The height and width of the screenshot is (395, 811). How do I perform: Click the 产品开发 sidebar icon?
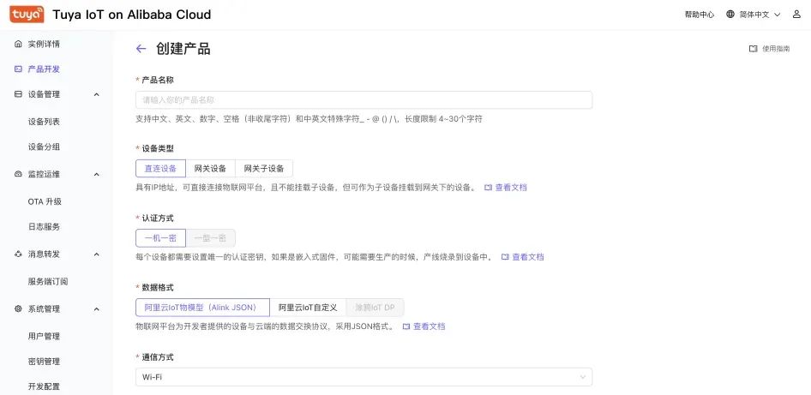(18, 69)
